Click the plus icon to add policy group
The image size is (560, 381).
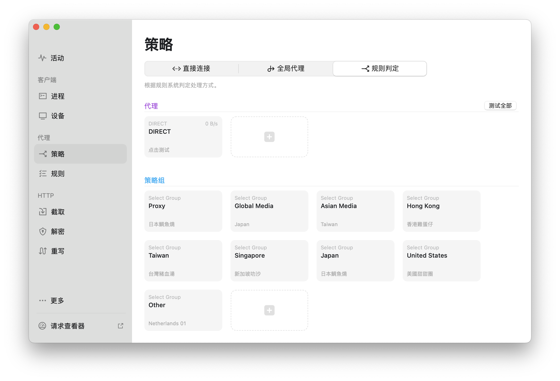coord(269,310)
